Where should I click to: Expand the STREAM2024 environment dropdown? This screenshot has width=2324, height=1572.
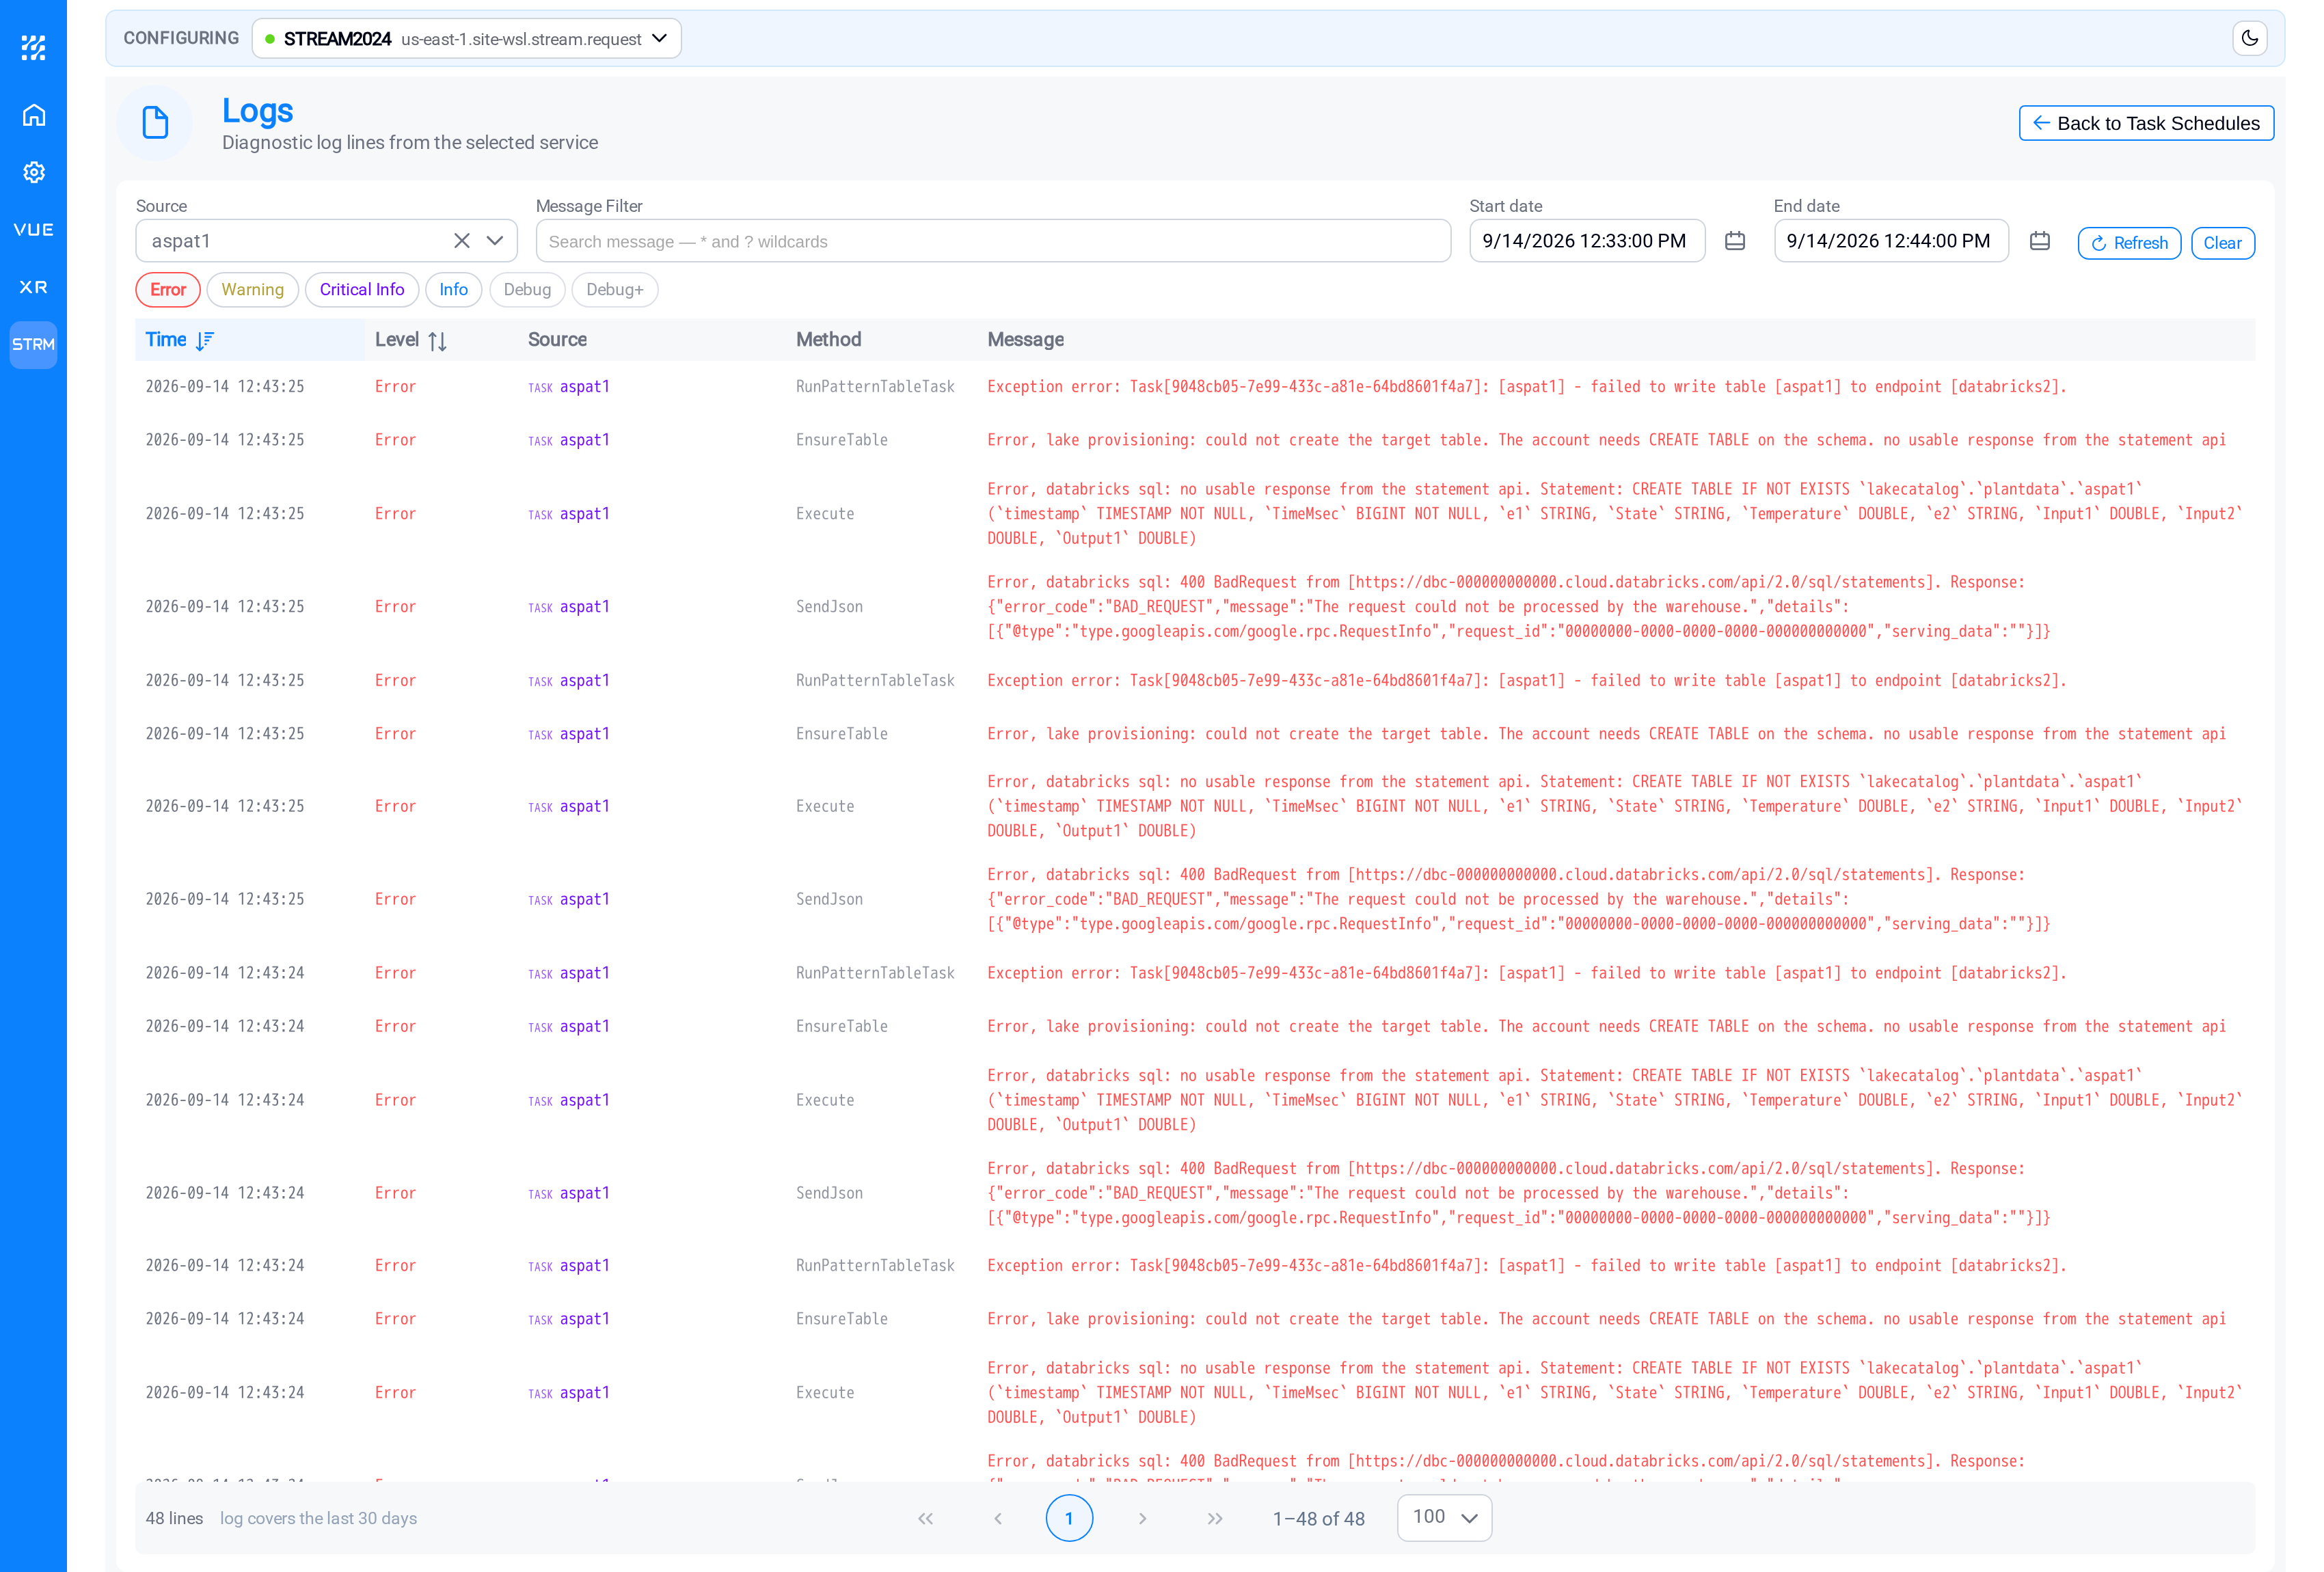point(466,38)
